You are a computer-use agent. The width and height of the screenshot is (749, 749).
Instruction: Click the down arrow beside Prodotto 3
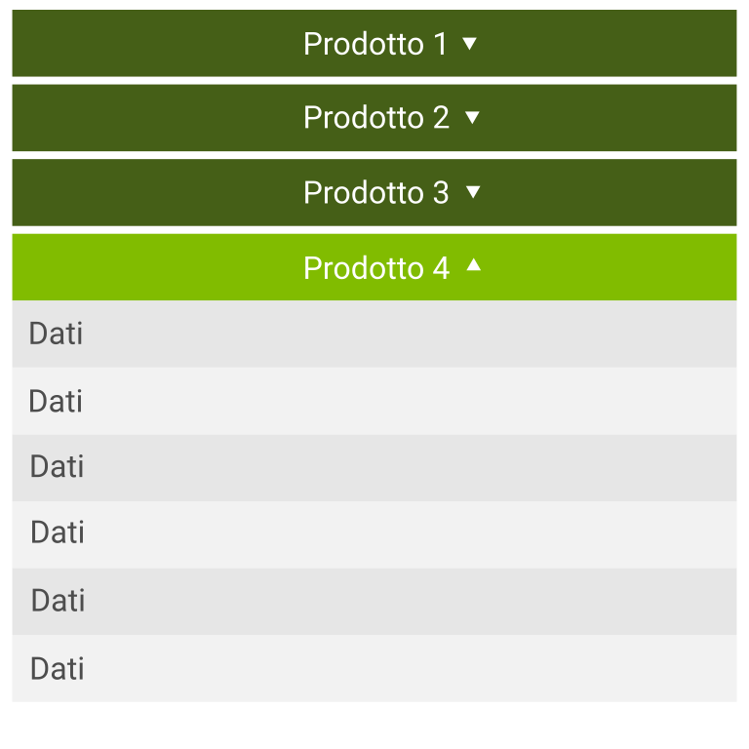[x=473, y=192]
